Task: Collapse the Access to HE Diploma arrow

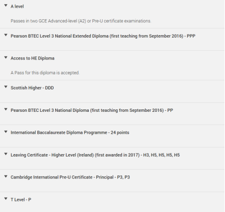Action: click(6, 57)
